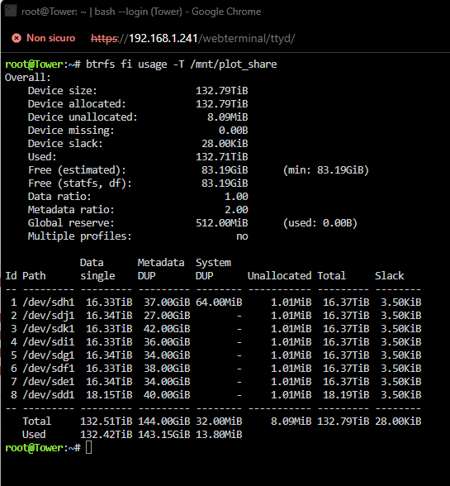Click the Device size value 132.79TiB
The height and width of the screenshot is (486, 450).
(x=222, y=91)
